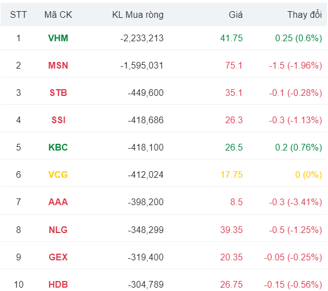The image size is (328, 291).
Task: Open the NLG stock ticker link
Action: 58,230
